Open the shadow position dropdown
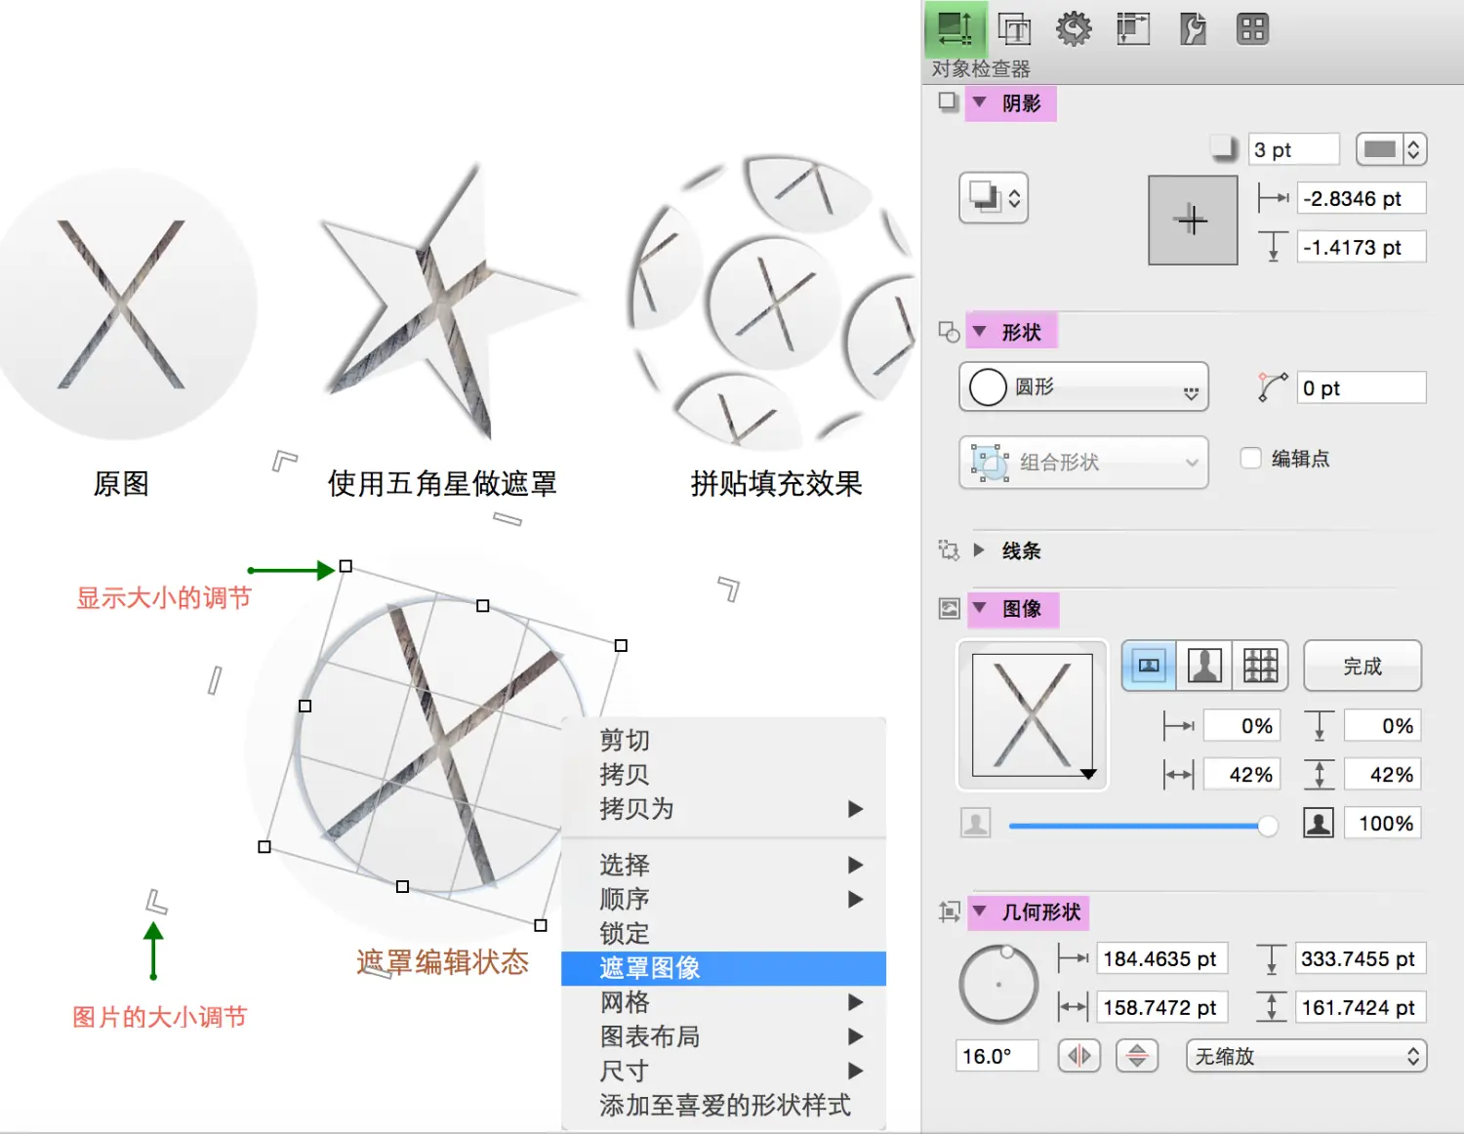Viewport: 1464px width, 1134px height. [x=994, y=198]
